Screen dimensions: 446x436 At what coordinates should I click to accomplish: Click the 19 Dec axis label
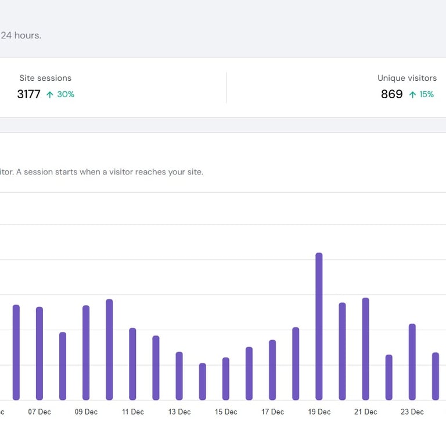click(x=319, y=412)
